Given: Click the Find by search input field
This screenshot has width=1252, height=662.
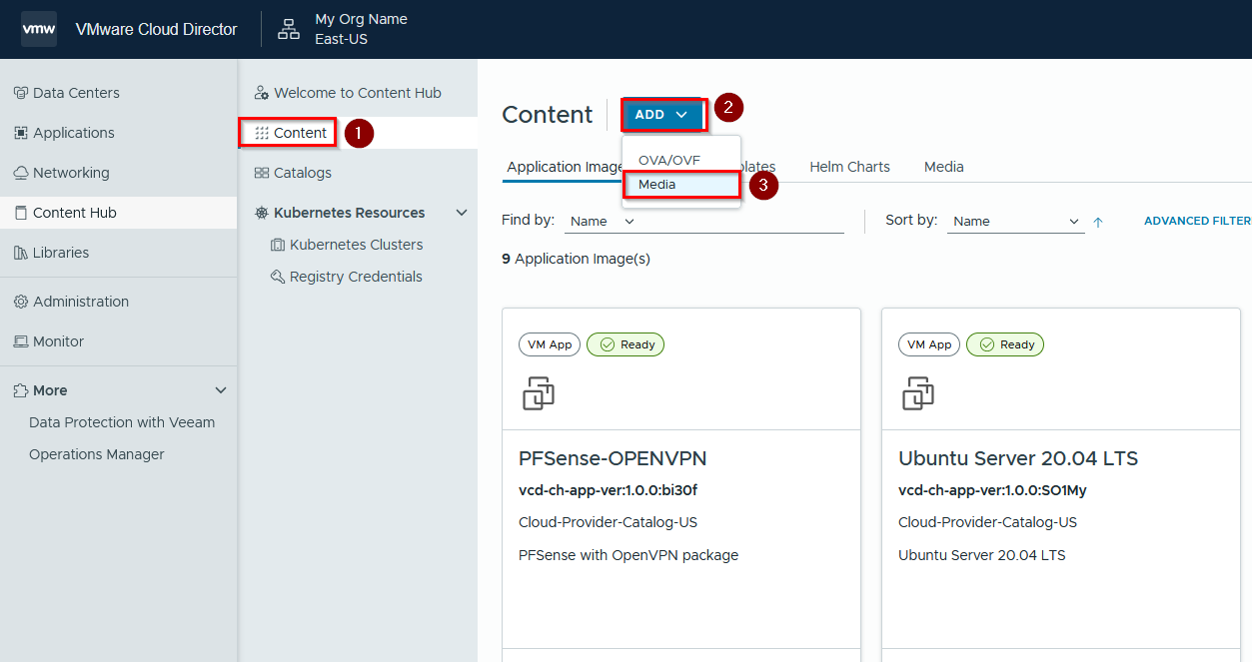Looking at the screenshot, I should pos(743,221).
